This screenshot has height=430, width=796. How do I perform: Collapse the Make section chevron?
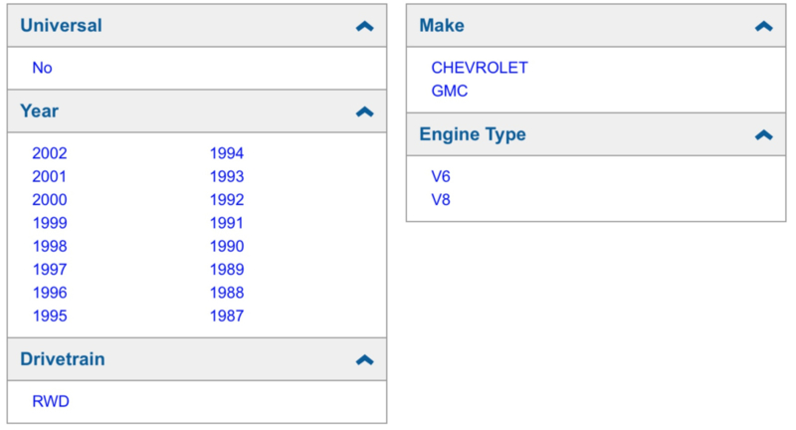coord(763,27)
